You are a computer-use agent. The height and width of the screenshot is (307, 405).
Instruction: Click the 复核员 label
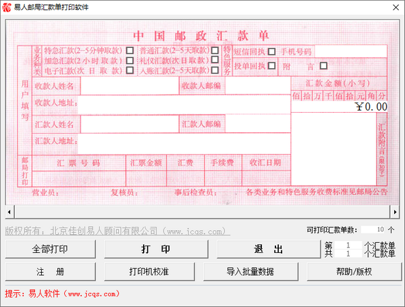124,192
